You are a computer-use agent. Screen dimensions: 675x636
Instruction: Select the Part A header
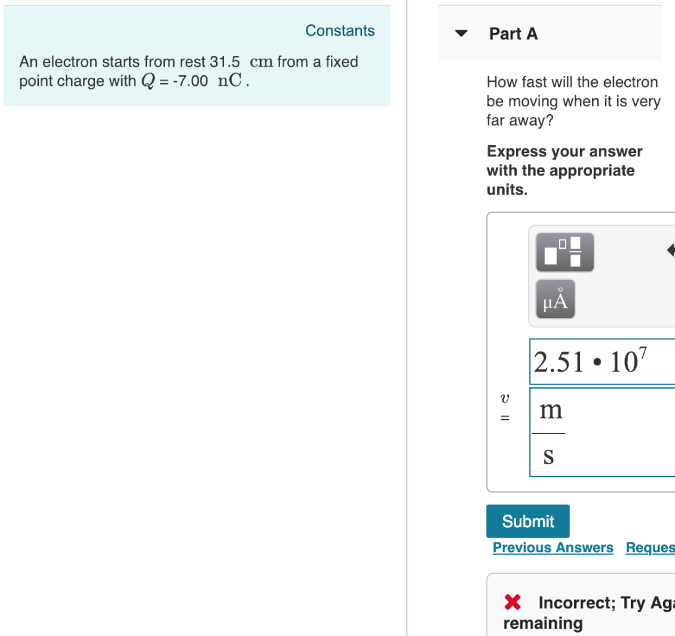514,34
